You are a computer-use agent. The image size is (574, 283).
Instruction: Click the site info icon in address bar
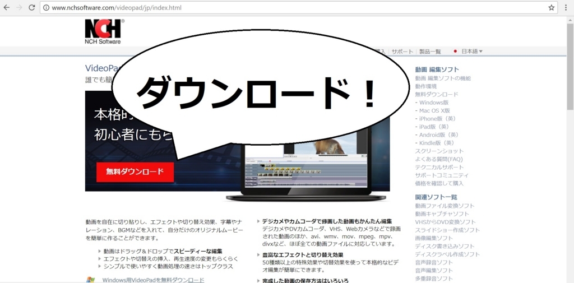point(46,8)
